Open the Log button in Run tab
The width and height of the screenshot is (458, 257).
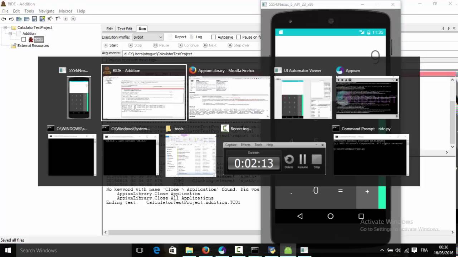pyautogui.click(x=196, y=37)
